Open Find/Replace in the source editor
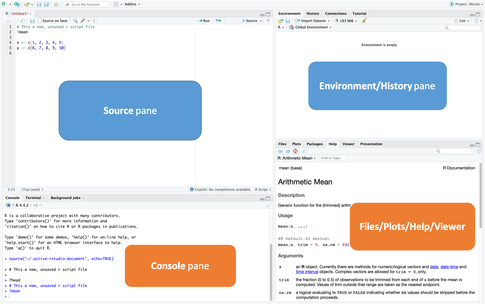This screenshot has height=304, width=485. coord(75,20)
